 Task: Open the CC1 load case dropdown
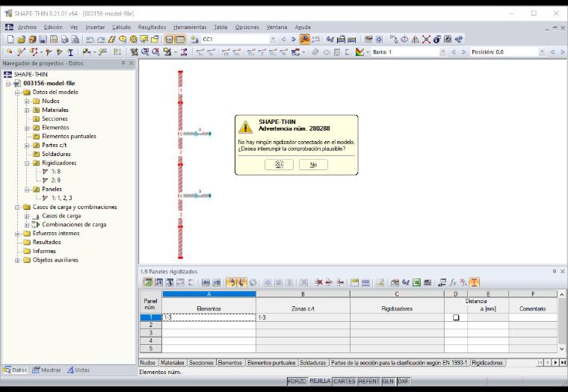[x=273, y=40]
